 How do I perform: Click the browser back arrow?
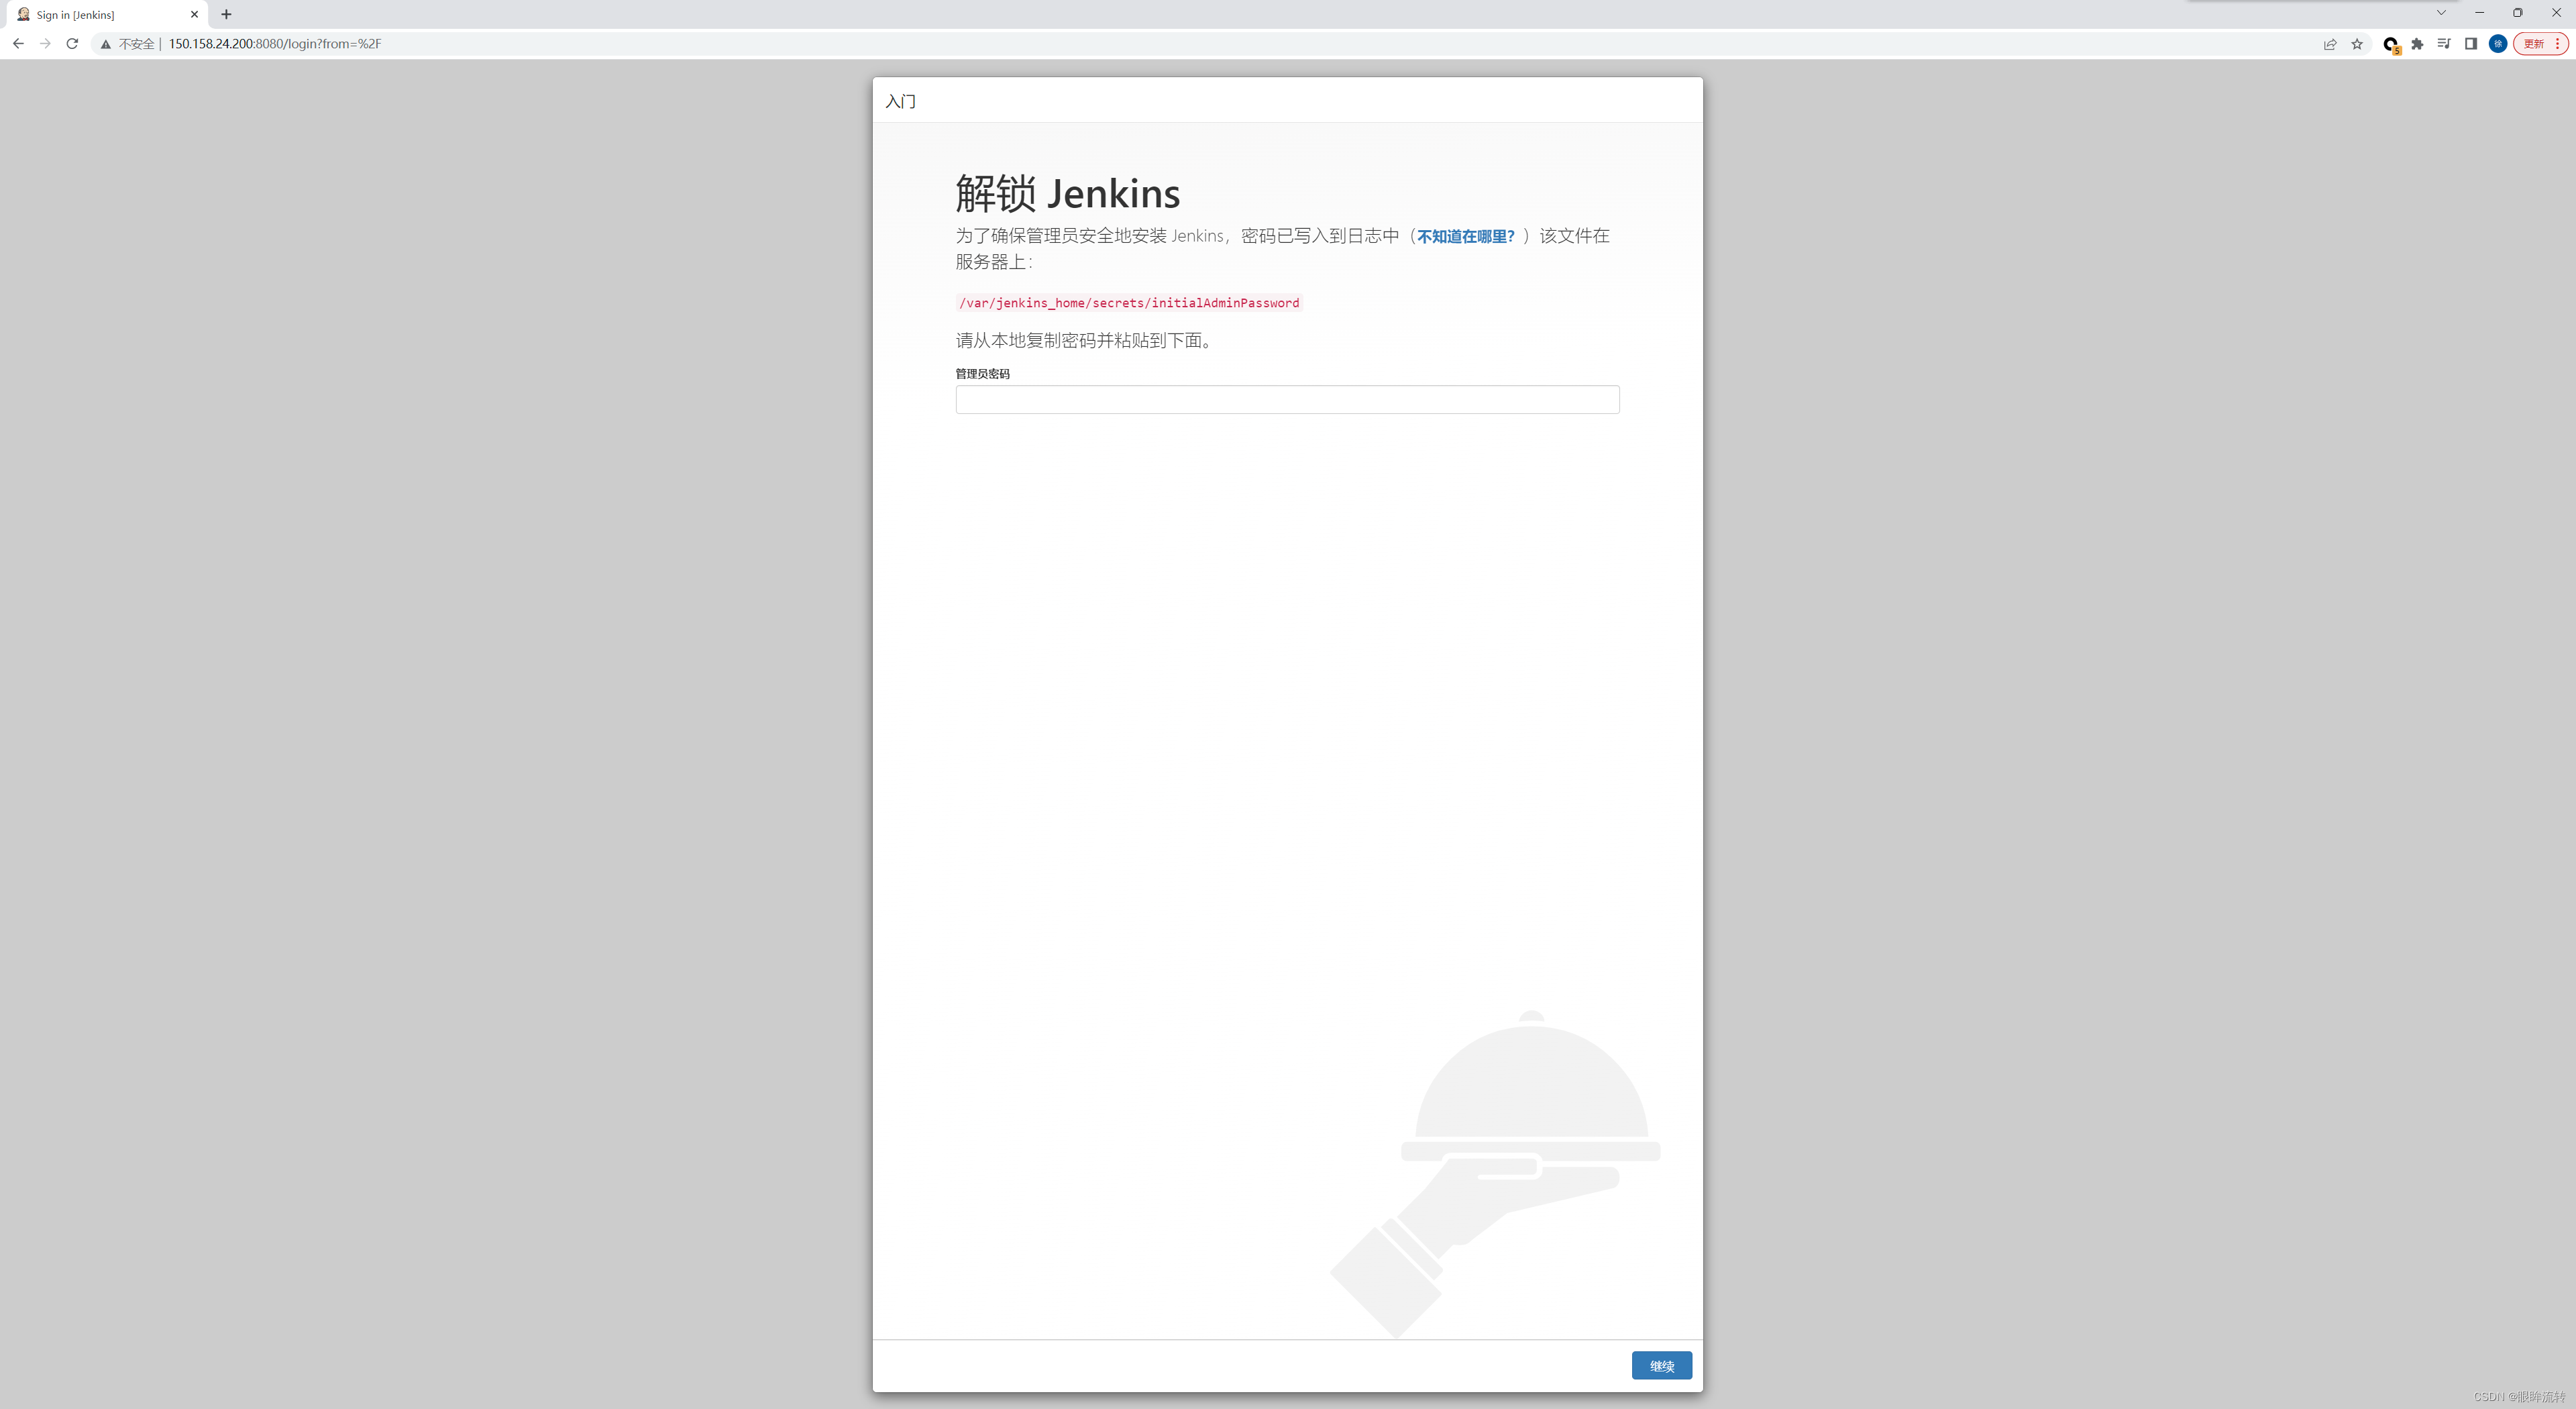[x=18, y=44]
